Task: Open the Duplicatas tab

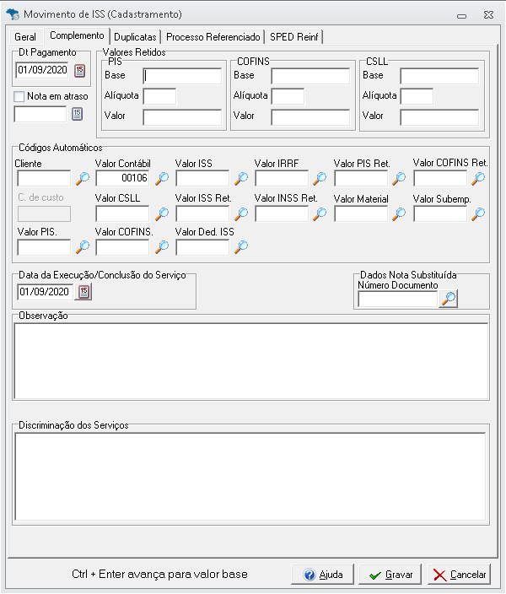Action: [x=135, y=37]
